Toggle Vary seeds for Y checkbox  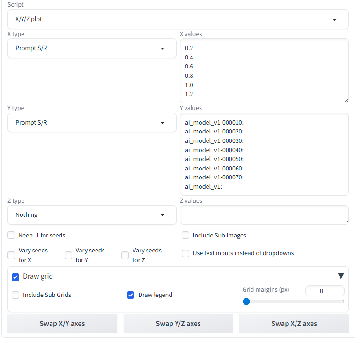pos(68,255)
